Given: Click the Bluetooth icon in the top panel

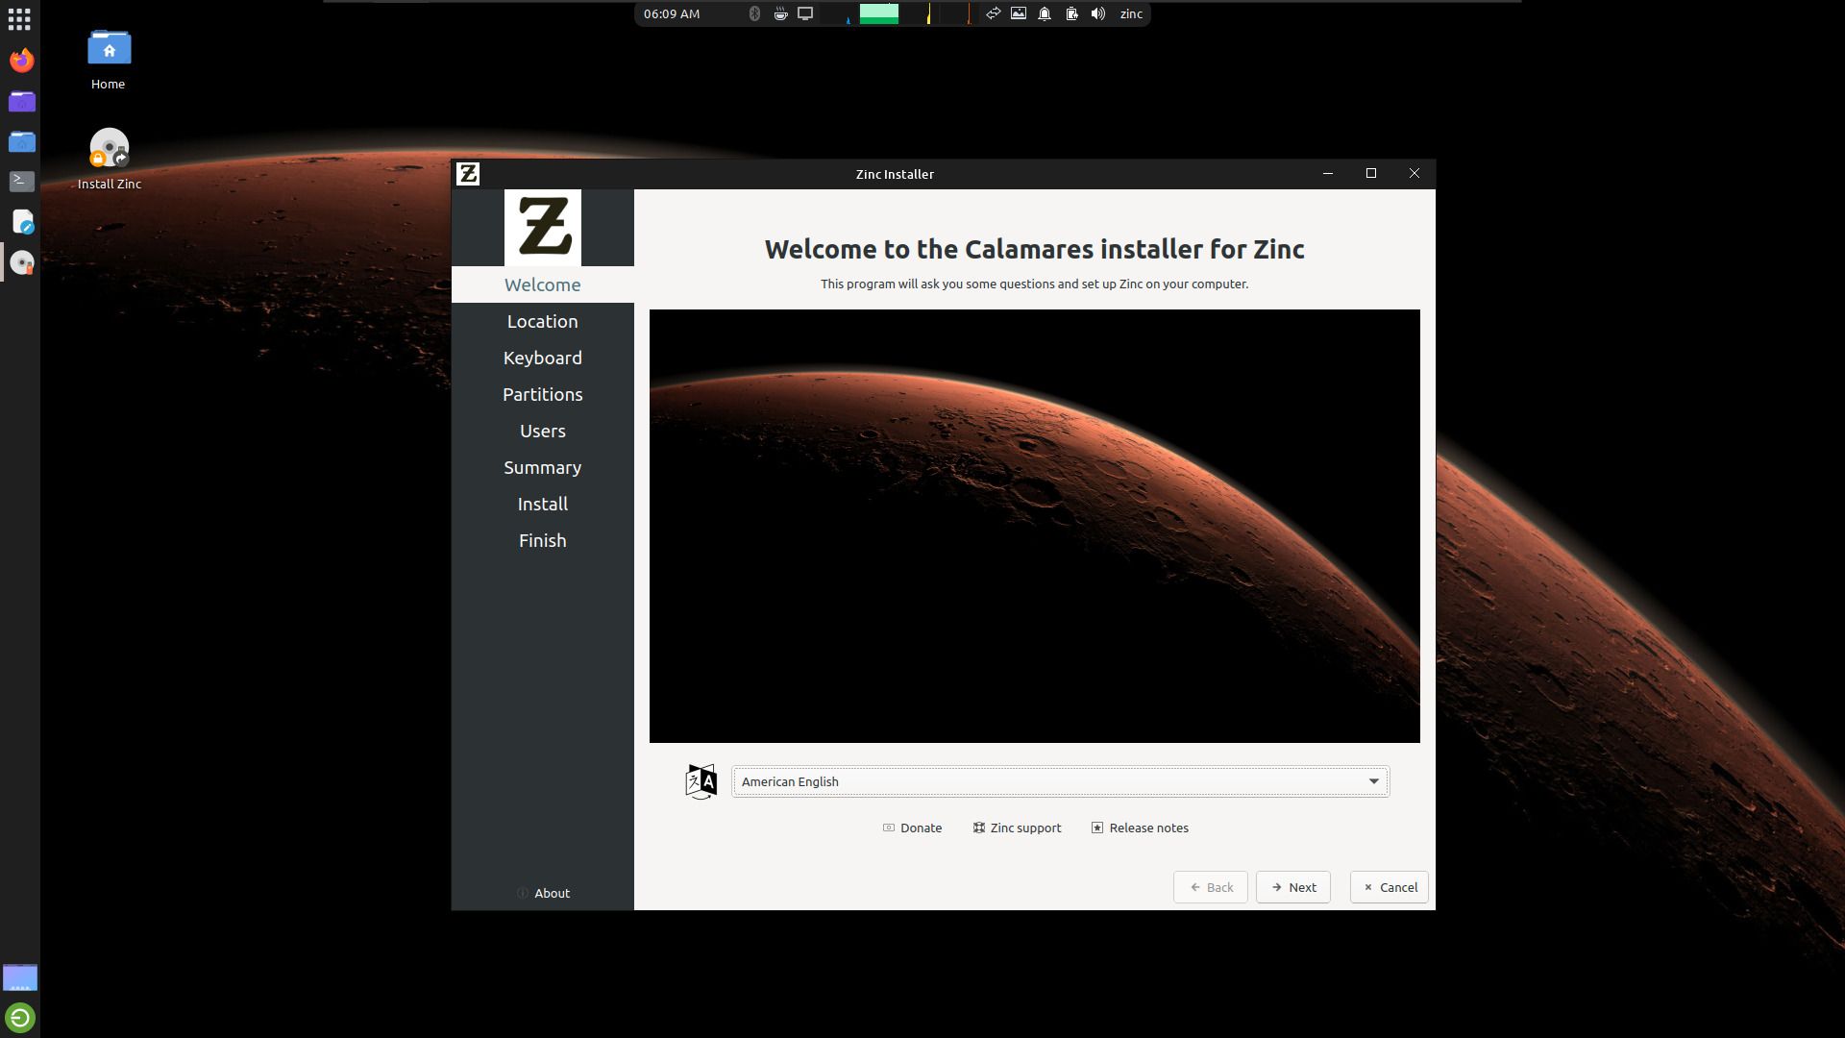Looking at the screenshot, I should pyautogui.click(x=755, y=13).
